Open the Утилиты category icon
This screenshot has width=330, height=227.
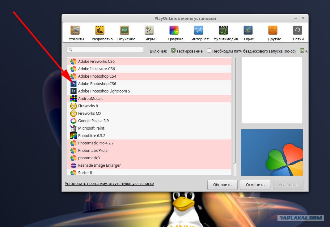(75, 30)
